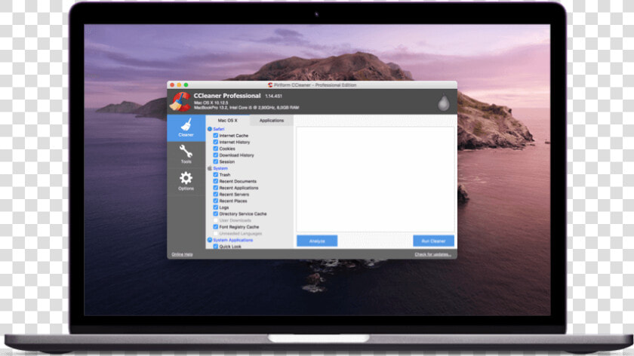Image resolution: width=634 pixels, height=356 pixels.
Task: Uncheck the Trash checkbox
Action: click(216, 174)
